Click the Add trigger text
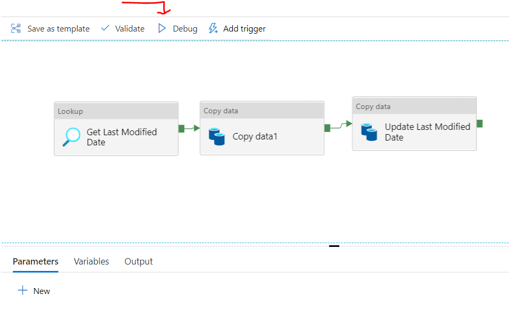Screen dimensions: 510x334 pos(244,29)
